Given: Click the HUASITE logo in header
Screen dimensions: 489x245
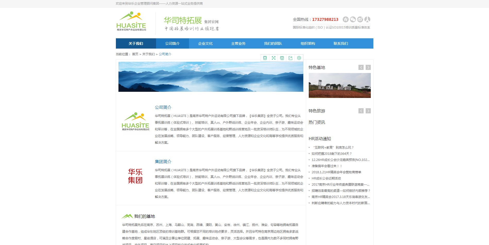Looking at the screenshot, I should 131,21.
